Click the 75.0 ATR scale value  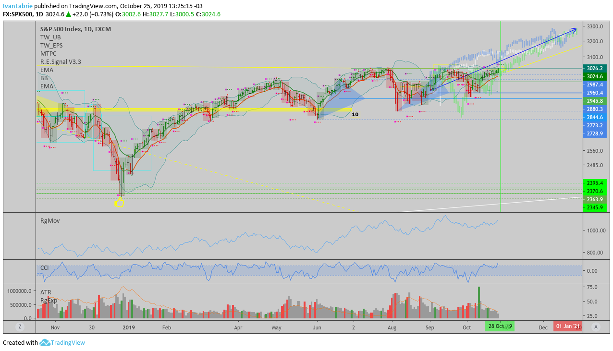[x=593, y=287]
